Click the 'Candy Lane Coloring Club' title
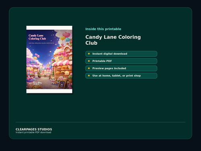 tap(113, 40)
